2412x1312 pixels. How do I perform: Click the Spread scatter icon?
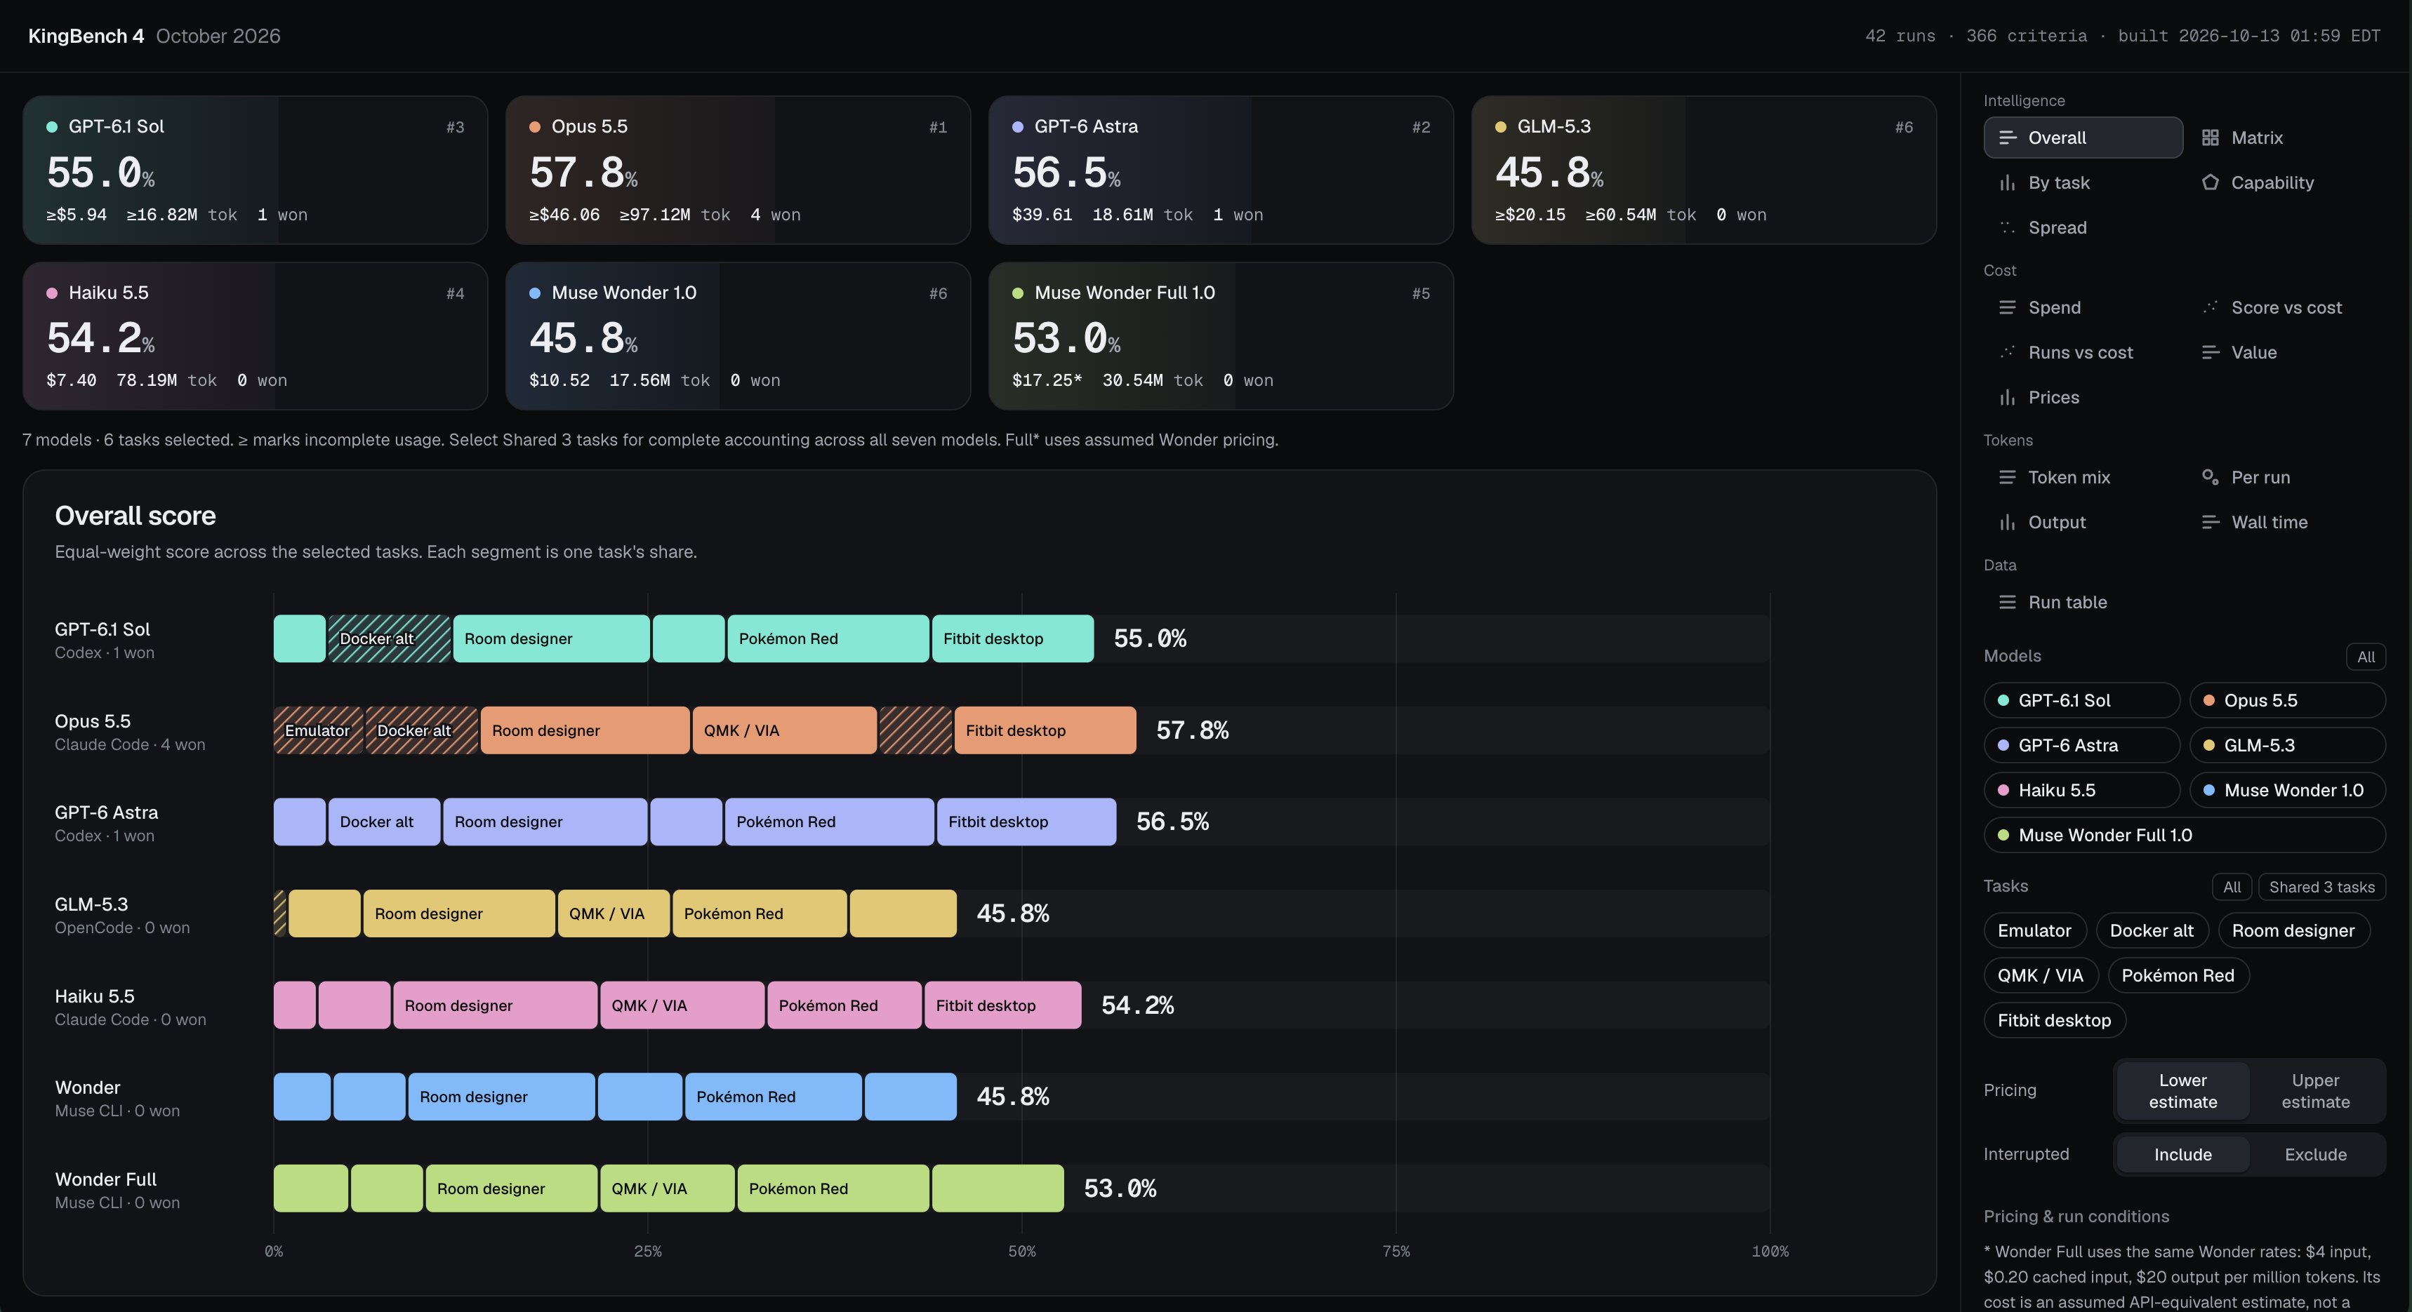(2006, 227)
